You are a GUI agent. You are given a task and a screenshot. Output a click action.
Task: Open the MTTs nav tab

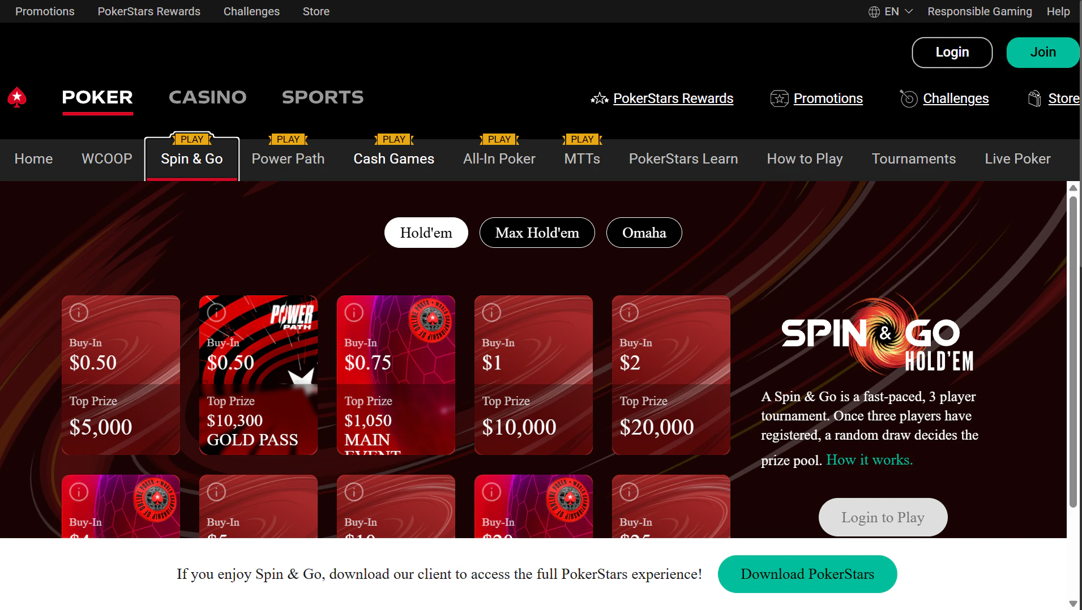click(x=582, y=159)
